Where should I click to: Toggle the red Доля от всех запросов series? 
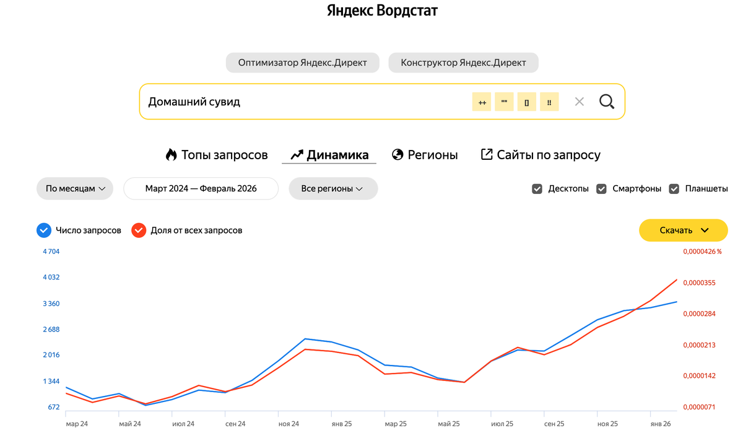click(x=139, y=230)
